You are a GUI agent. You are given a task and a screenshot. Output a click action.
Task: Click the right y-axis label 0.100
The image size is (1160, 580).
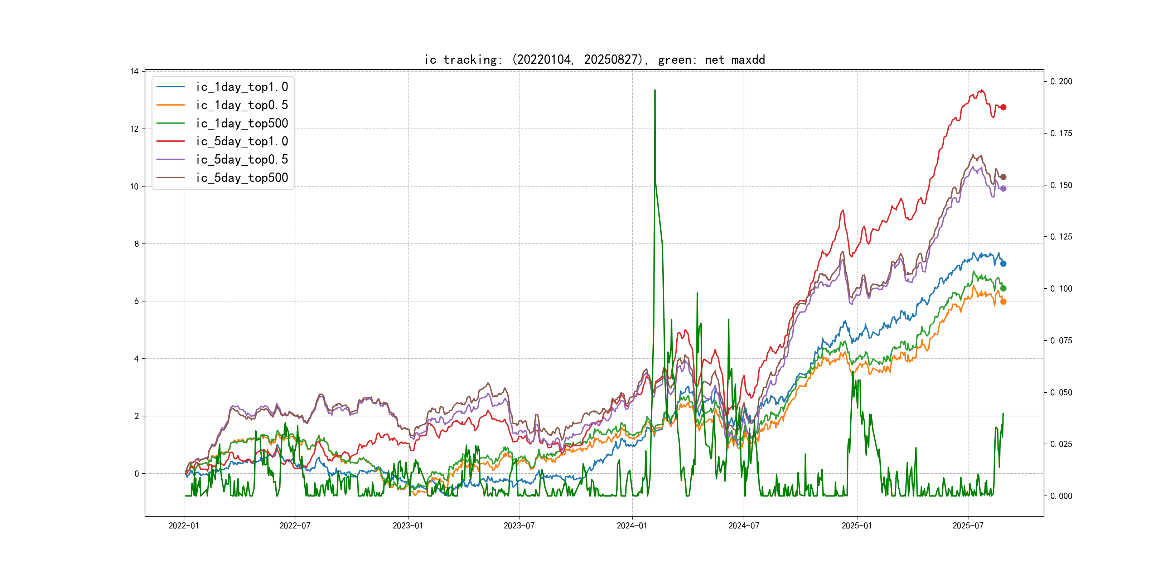1061,289
